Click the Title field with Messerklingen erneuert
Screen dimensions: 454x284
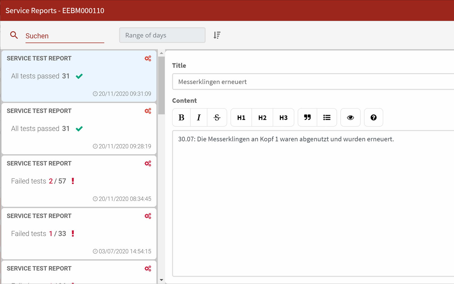point(312,82)
